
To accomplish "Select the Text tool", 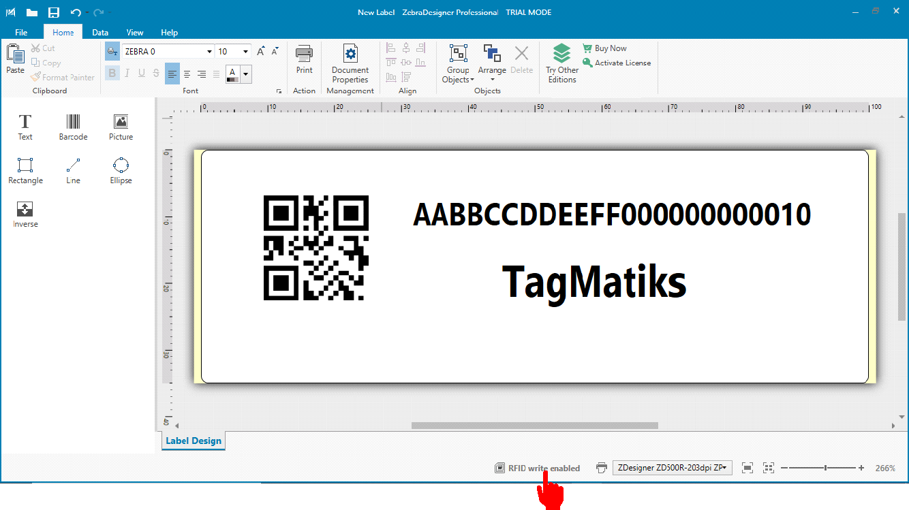I will click(x=25, y=127).
